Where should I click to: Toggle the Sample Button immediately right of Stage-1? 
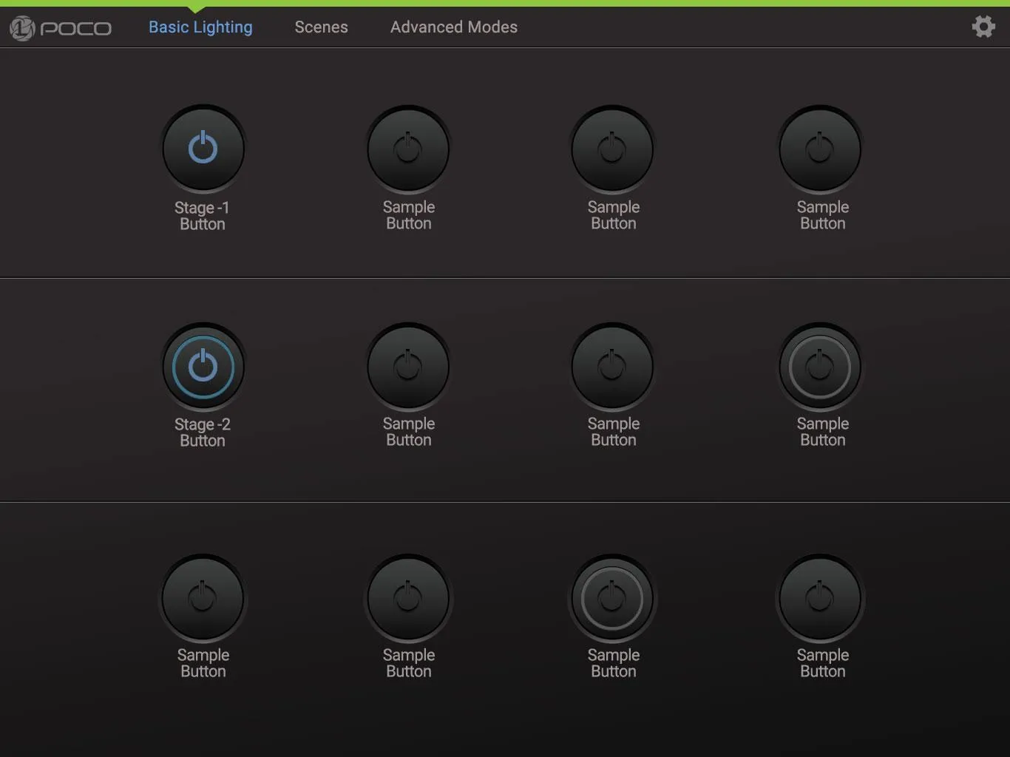coord(408,149)
